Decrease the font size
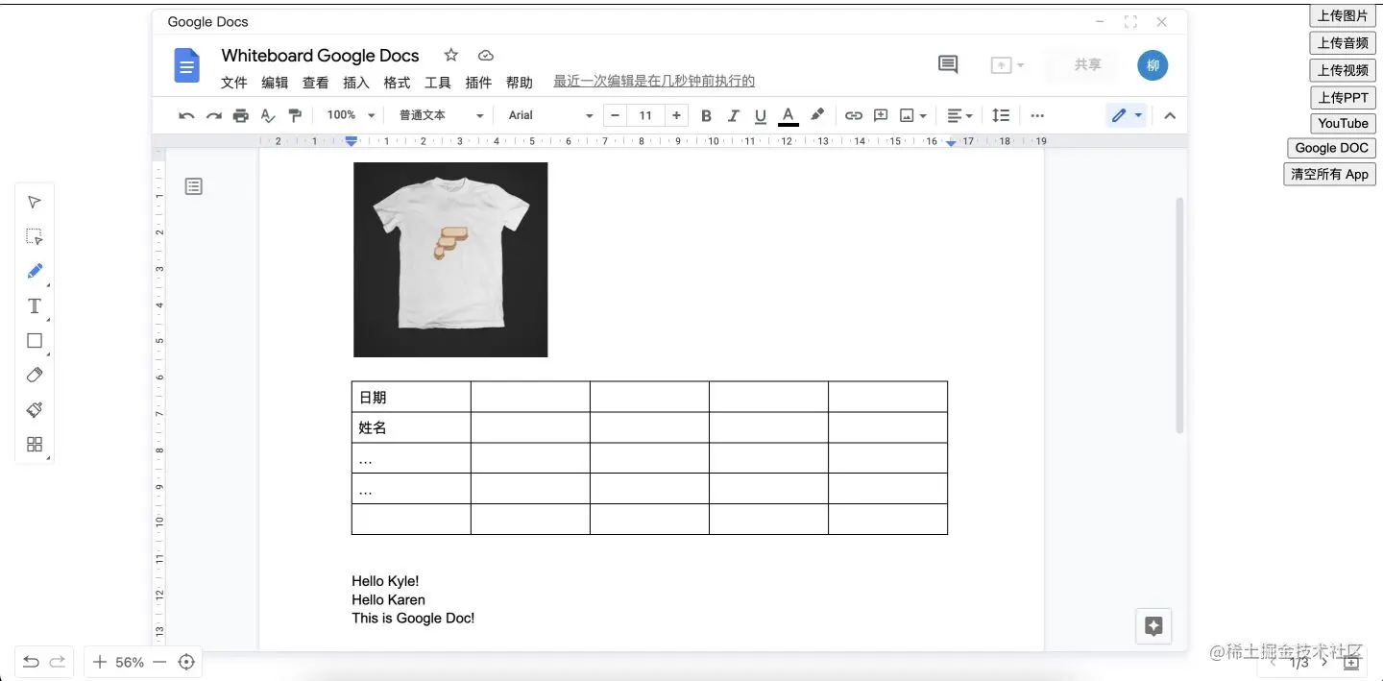The height and width of the screenshot is (681, 1383). tap(616, 115)
